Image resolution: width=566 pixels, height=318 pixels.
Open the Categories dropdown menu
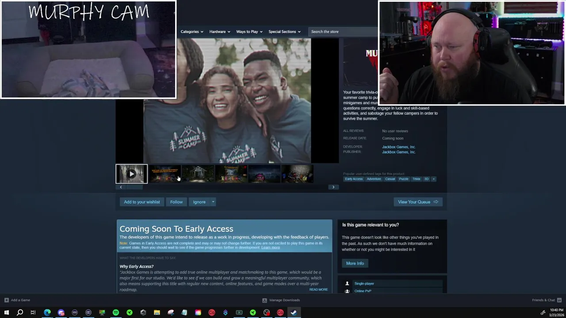(x=192, y=32)
